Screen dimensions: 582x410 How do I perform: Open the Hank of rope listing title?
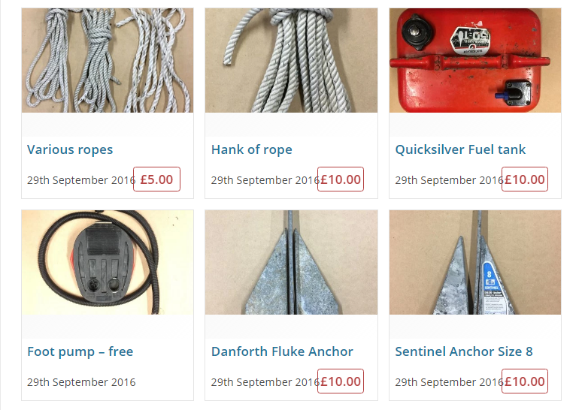252,149
